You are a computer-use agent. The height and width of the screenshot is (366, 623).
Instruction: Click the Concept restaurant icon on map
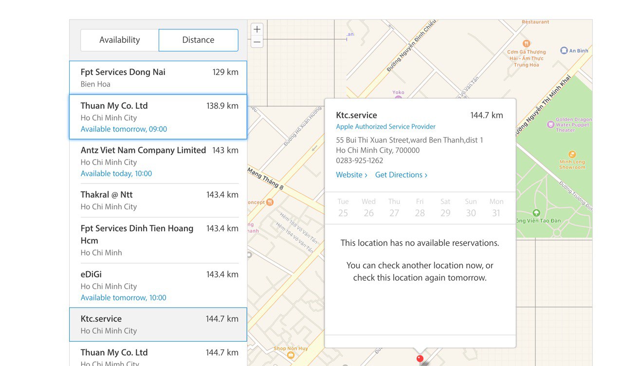click(270, 202)
